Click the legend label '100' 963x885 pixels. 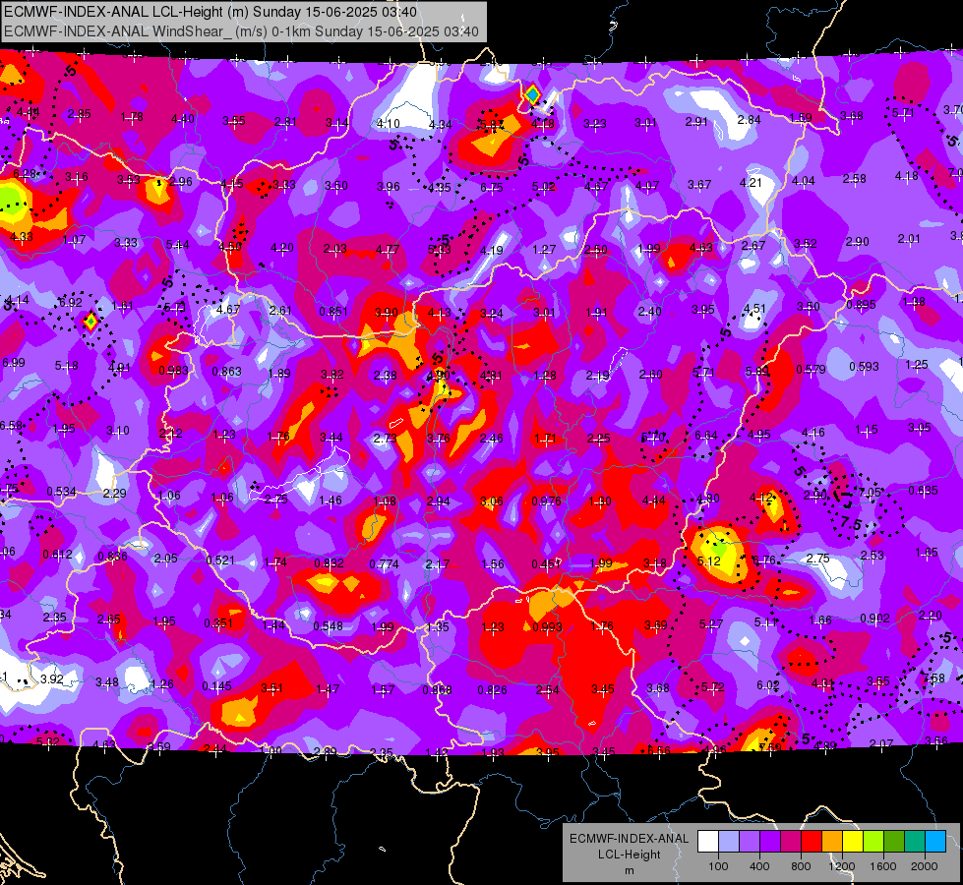(x=718, y=866)
